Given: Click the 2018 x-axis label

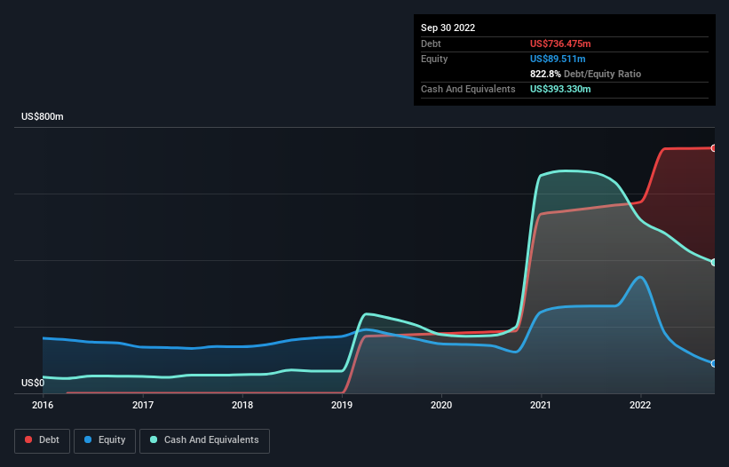Looking at the screenshot, I should click(x=242, y=405).
